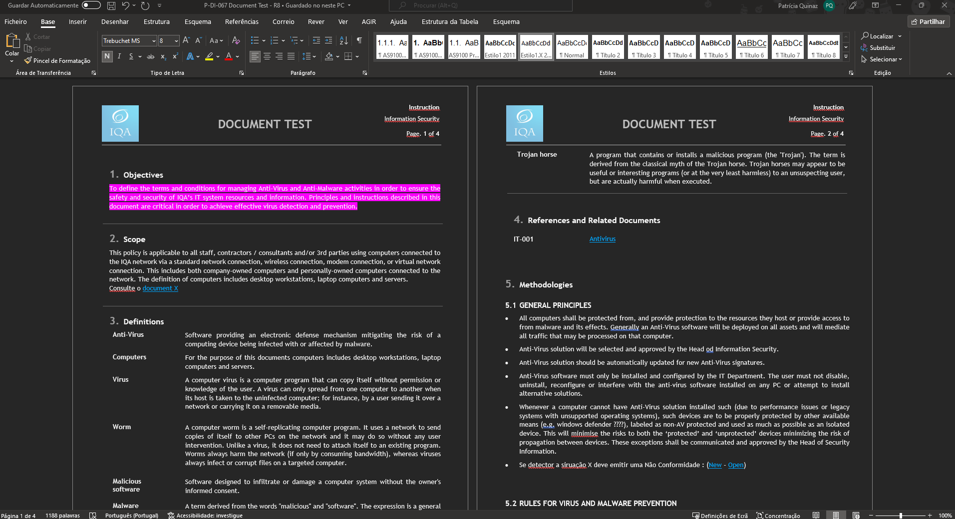Toggle bold N formatting button

pos(107,56)
